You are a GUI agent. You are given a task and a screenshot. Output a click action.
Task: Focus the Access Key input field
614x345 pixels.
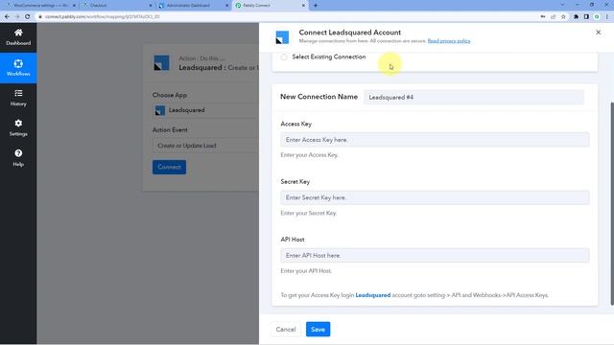(x=435, y=140)
